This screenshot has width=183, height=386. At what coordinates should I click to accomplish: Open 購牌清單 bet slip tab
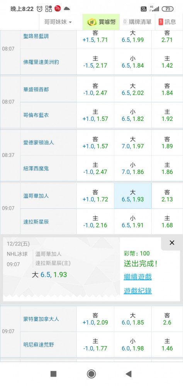(137, 22)
